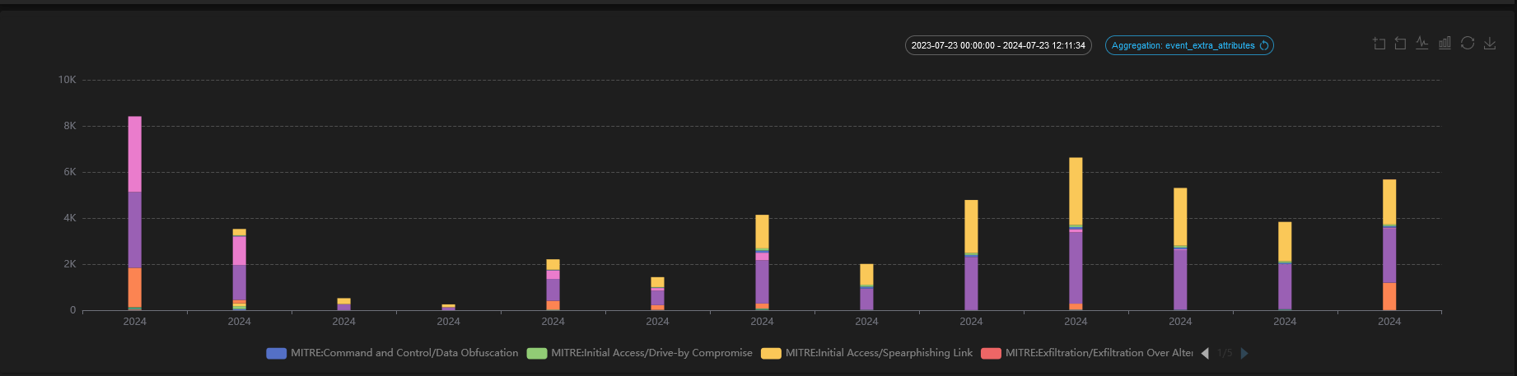The width and height of the screenshot is (1517, 376).
Task: Click the tallest first bar's pink segment
Action: (x=135, y=154)
